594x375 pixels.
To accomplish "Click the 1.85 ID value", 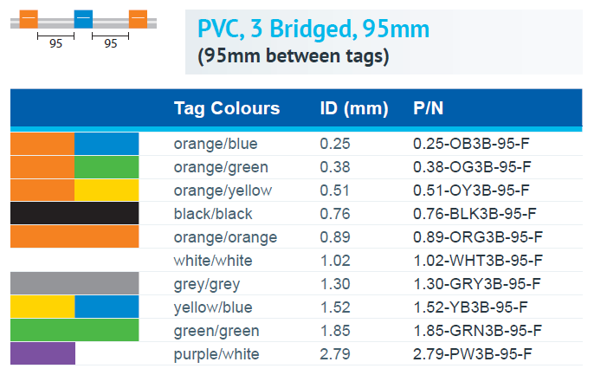I will (x=335, y=331).
